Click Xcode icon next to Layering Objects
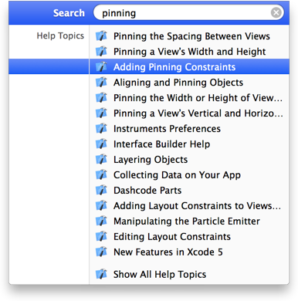Viewport: 298px width, 301px height. (x=101, y=160)
